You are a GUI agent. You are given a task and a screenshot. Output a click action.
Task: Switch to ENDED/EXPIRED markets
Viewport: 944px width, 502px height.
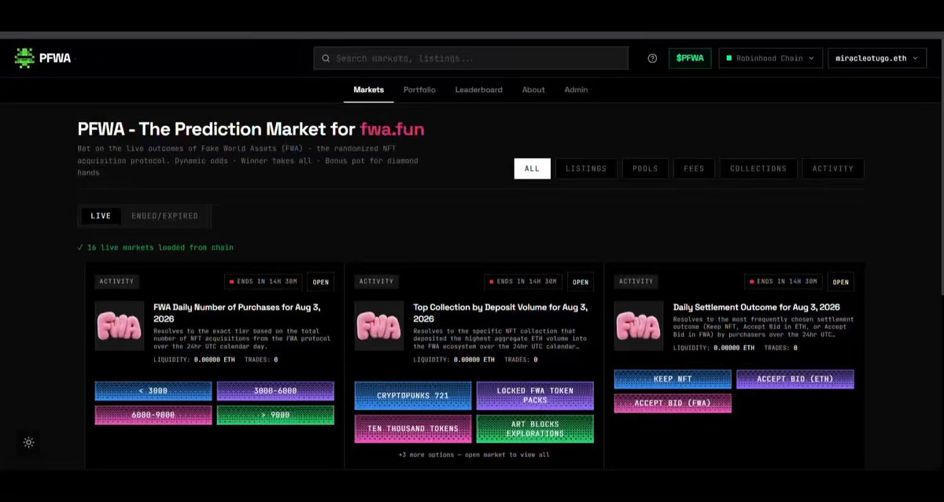(x=165, y=216)
